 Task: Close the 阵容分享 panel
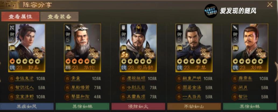270,5
